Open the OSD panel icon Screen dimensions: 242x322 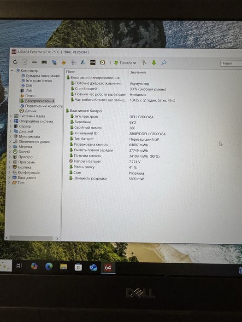93,63
